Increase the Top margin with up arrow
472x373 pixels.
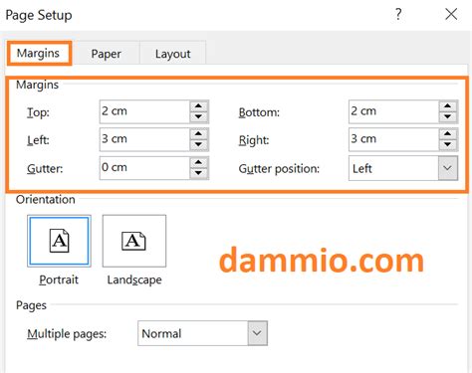[199, 106]
